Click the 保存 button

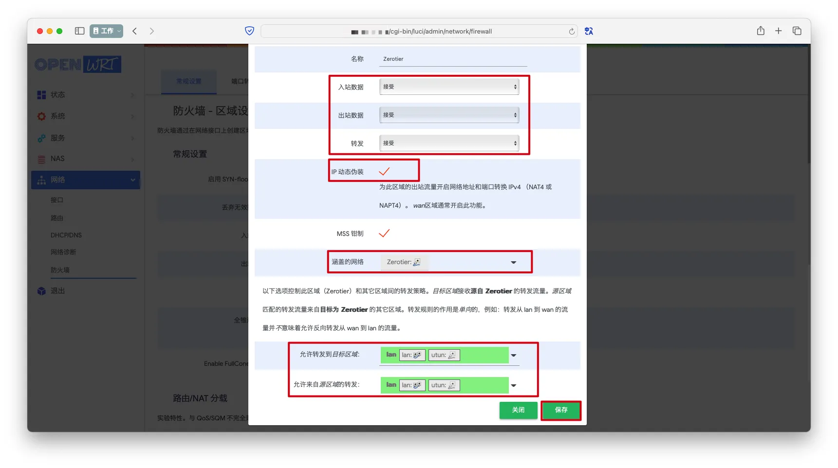(x=561, y=410)
